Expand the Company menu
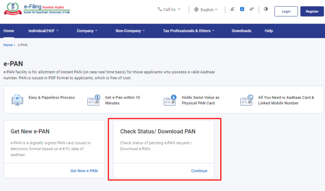325x191 pixels. 87,31
